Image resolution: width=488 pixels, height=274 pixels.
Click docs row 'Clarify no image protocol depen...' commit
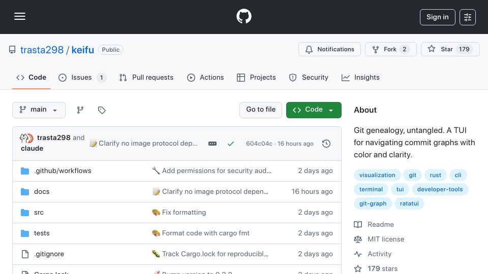coord(215,192)
